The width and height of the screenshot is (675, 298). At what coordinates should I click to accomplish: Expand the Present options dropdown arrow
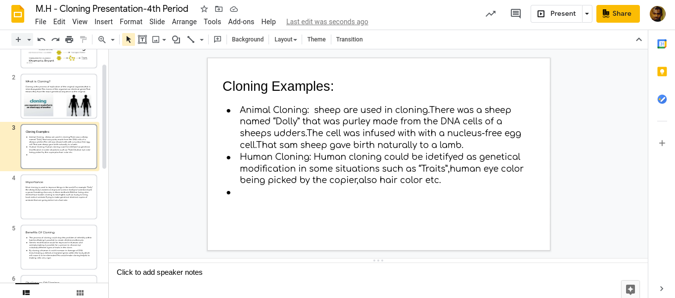pyautogui.click(x=587, y=14)
